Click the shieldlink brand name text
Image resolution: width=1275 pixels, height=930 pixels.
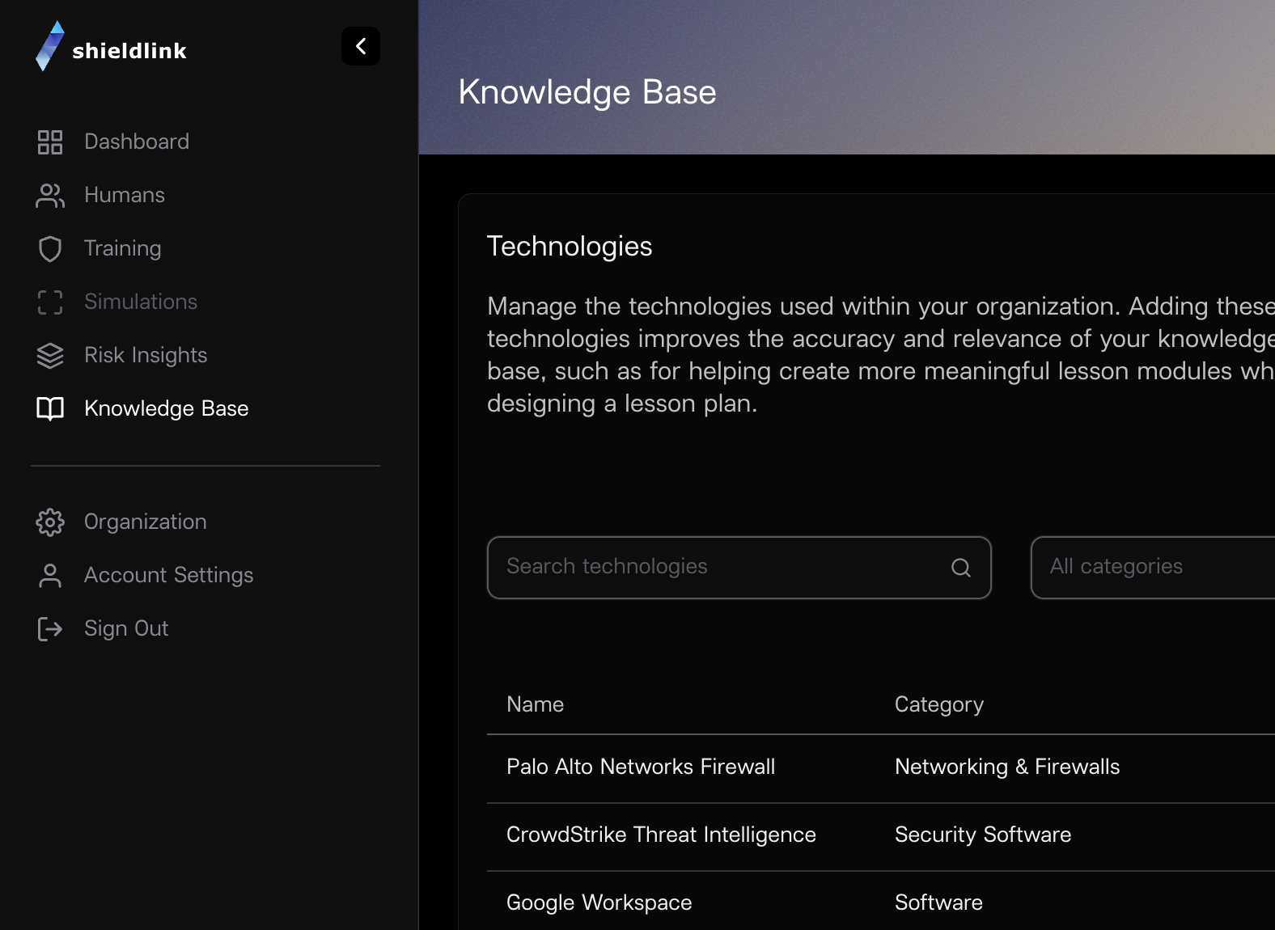(129, 51)
